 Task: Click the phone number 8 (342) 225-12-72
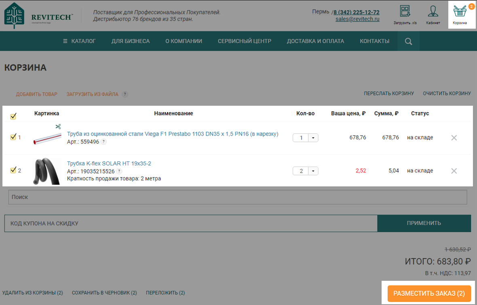click(357, 12)
